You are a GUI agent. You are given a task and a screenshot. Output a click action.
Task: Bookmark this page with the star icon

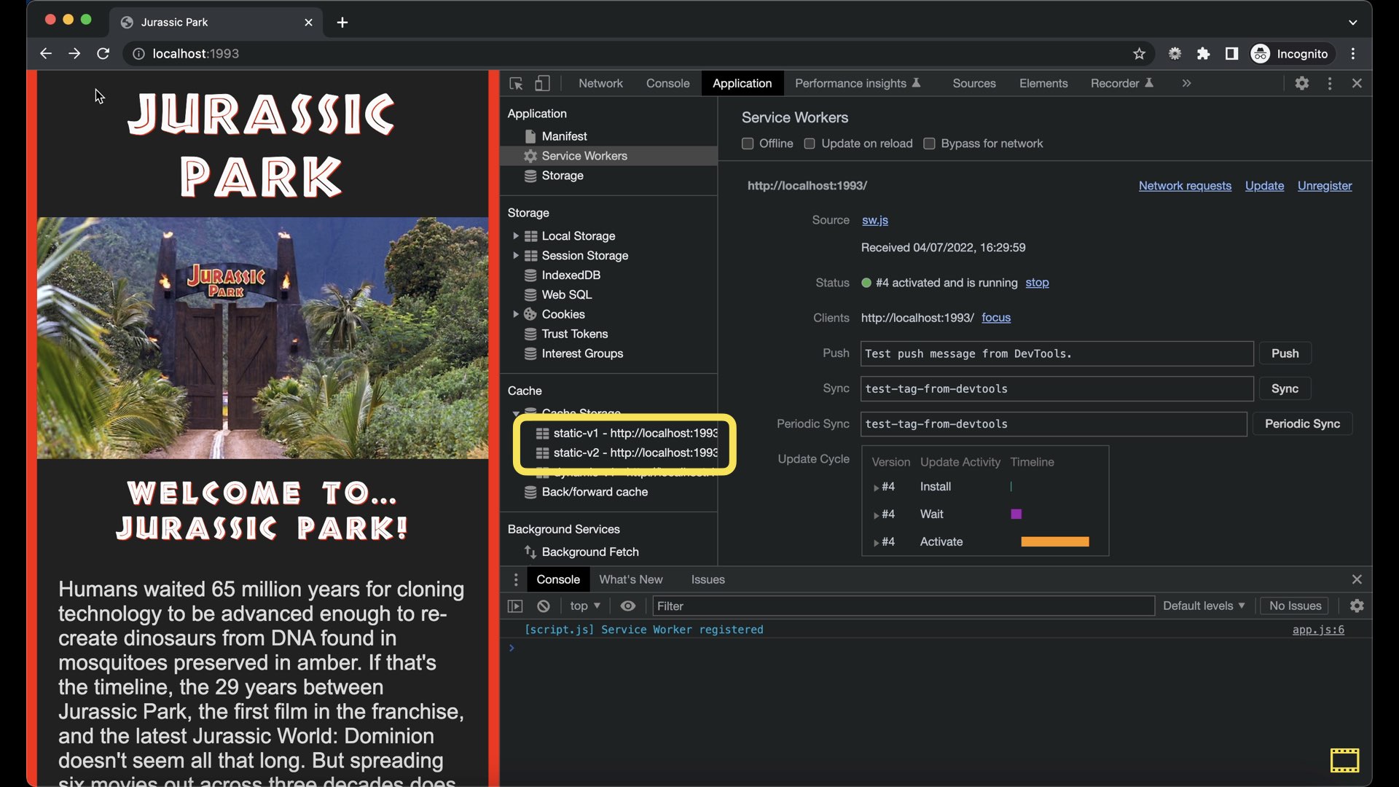click(x=1139, y=54)
